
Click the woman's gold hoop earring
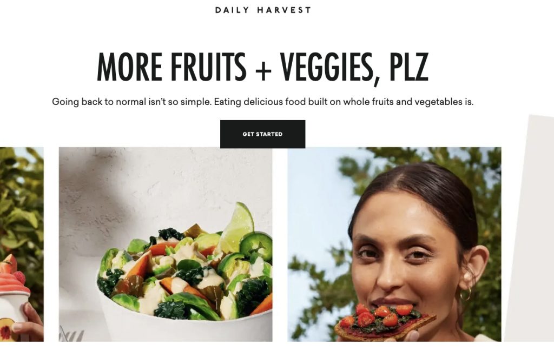tap(466, 293)
